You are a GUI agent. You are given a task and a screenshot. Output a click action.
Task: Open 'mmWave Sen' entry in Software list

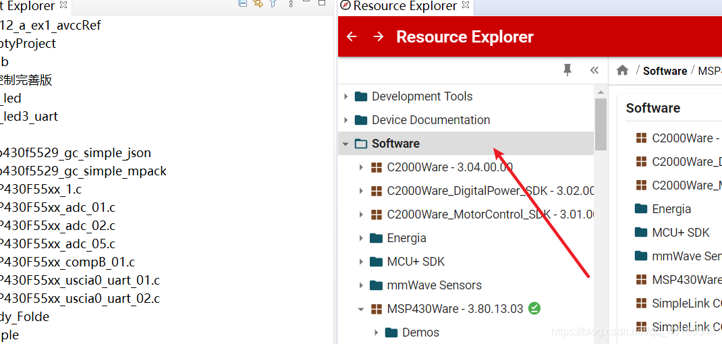coord(686,256)
